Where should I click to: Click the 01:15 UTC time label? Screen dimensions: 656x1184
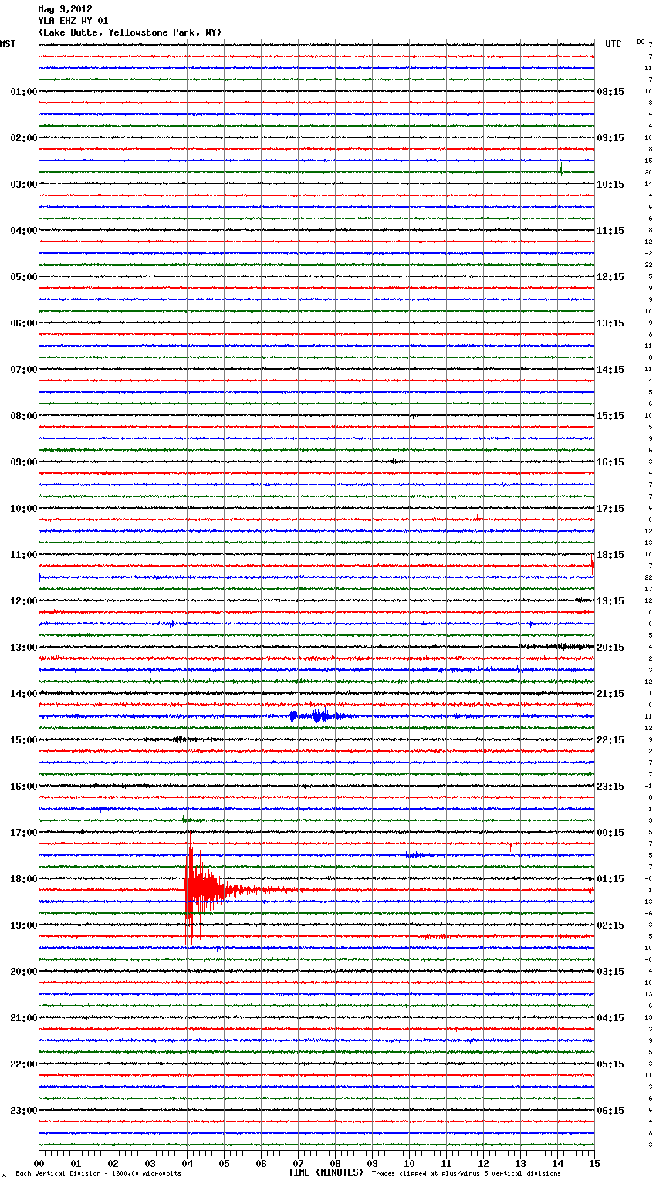(610, 879)
